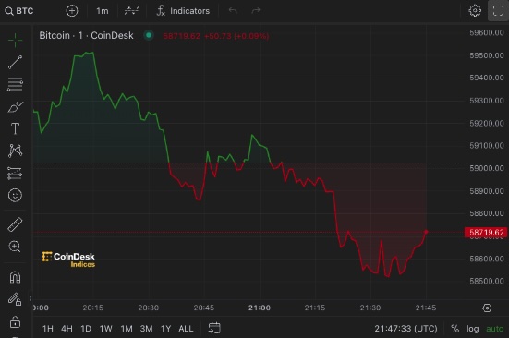This screenshot has width=509, height=338.
Task: Redo the last chart action
Action: (x=256, y=11)
